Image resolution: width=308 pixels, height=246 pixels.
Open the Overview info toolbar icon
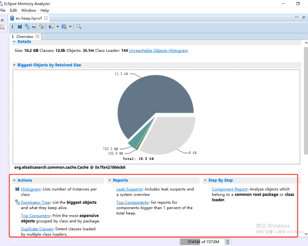tap(13, 26)
